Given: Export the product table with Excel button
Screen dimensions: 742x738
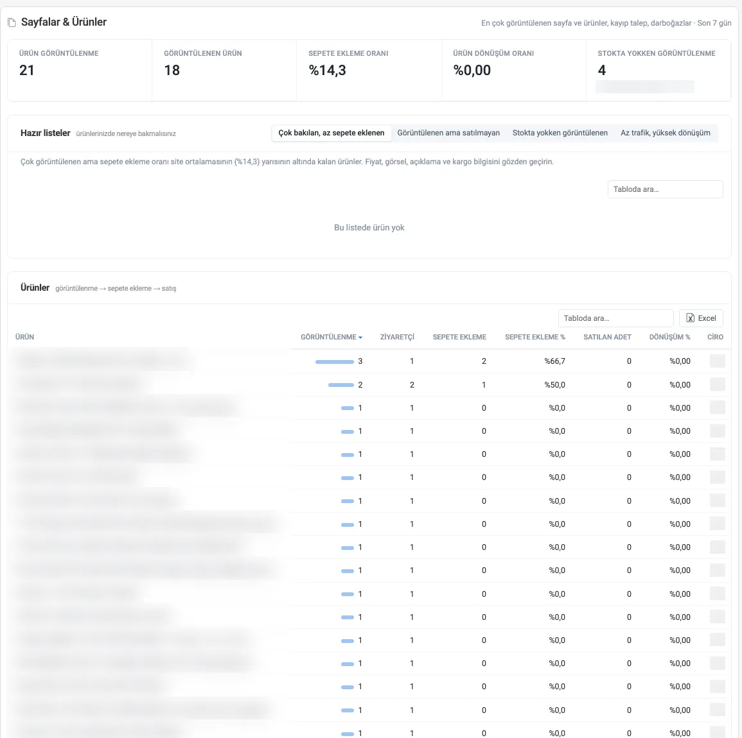Looking at the screenshot, I should (x=701, y=318).
